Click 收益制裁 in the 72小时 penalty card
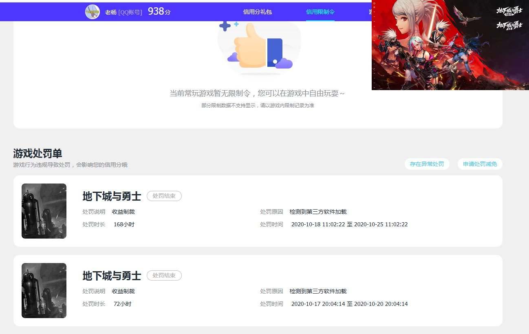 123,291
